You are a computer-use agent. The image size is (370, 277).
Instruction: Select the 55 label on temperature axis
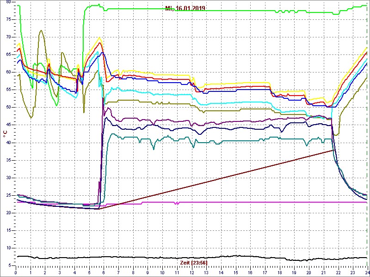[x=8, y=90]
